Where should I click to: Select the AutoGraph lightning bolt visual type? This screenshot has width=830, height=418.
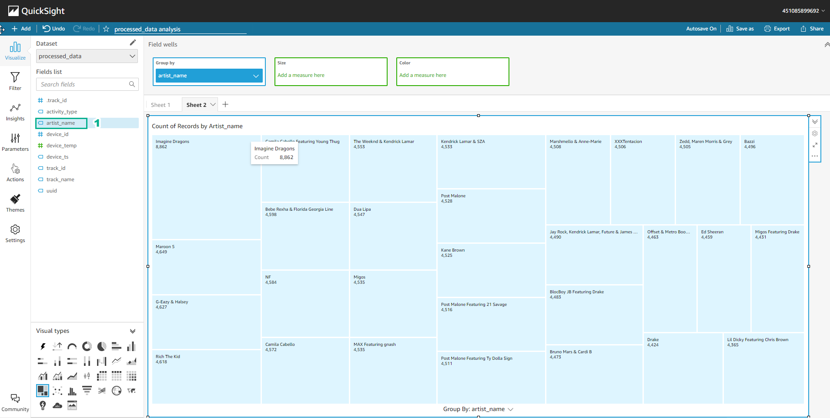click(x=43, y=346)
